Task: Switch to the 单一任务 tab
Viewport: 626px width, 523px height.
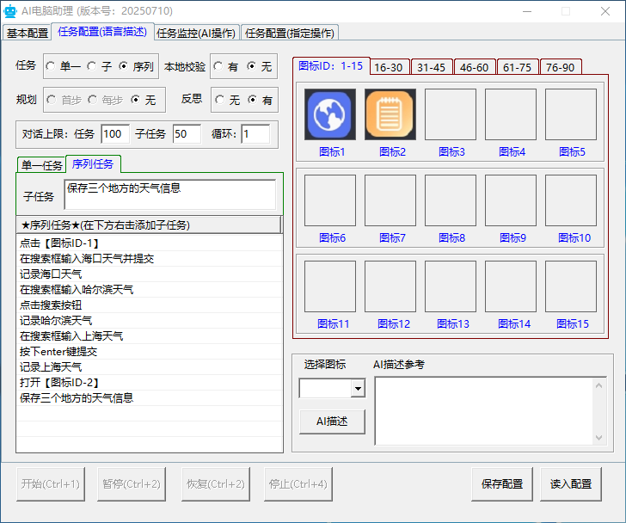Action: [x=41, y=165]
